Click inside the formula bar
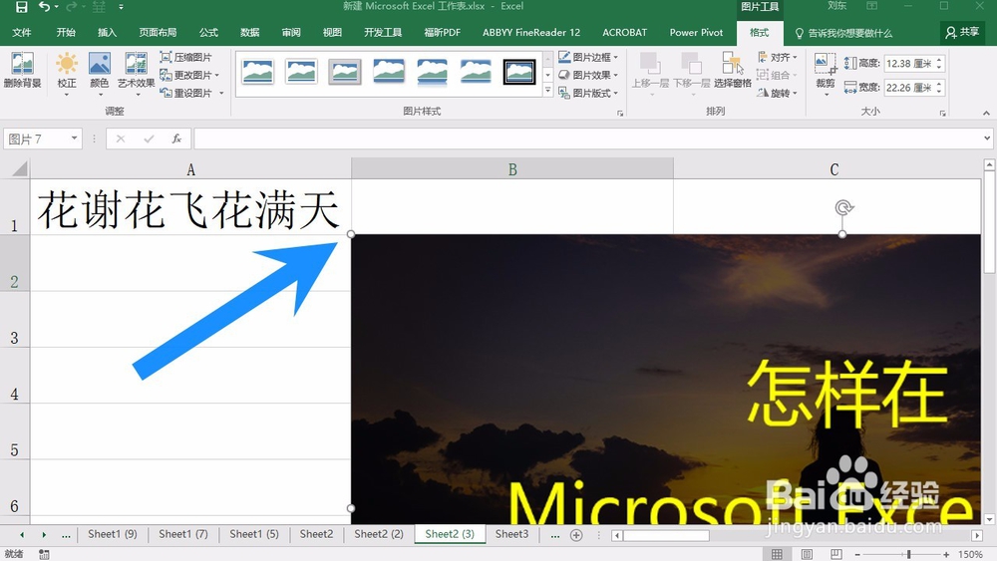 point(587,139)
